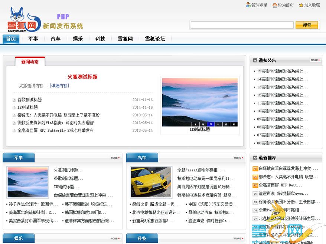Image resolution: width=326 pixels, height=244 pixels.
Task: Switch slideshow to image number 1
Action: pos(195,124)
